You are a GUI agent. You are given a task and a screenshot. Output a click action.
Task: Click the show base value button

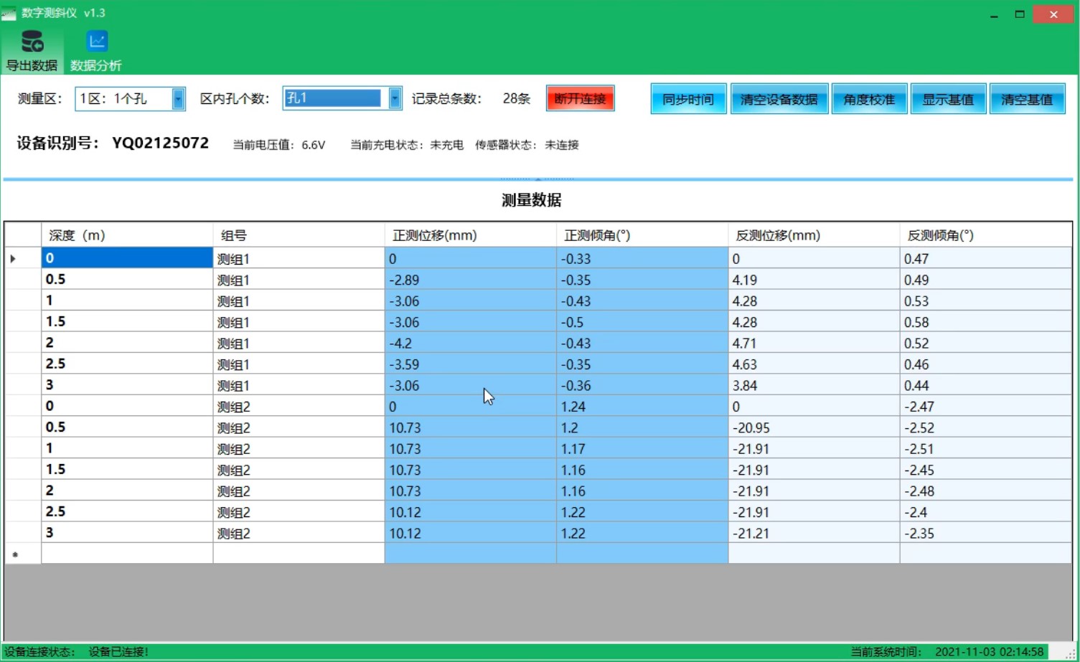pyautogui.click(x=947, y=100)
